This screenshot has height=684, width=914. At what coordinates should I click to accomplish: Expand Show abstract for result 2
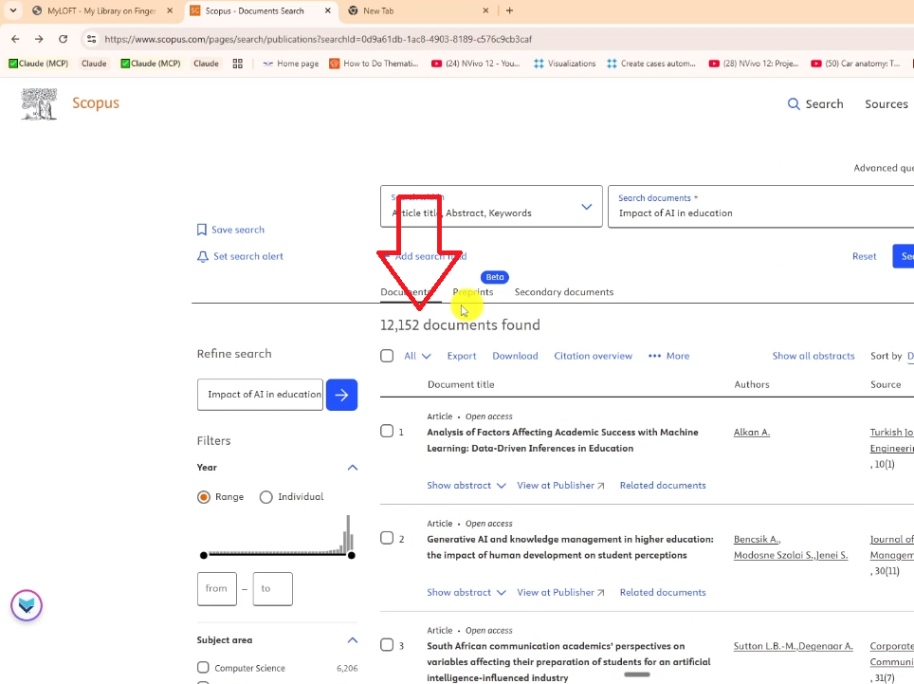466,592
